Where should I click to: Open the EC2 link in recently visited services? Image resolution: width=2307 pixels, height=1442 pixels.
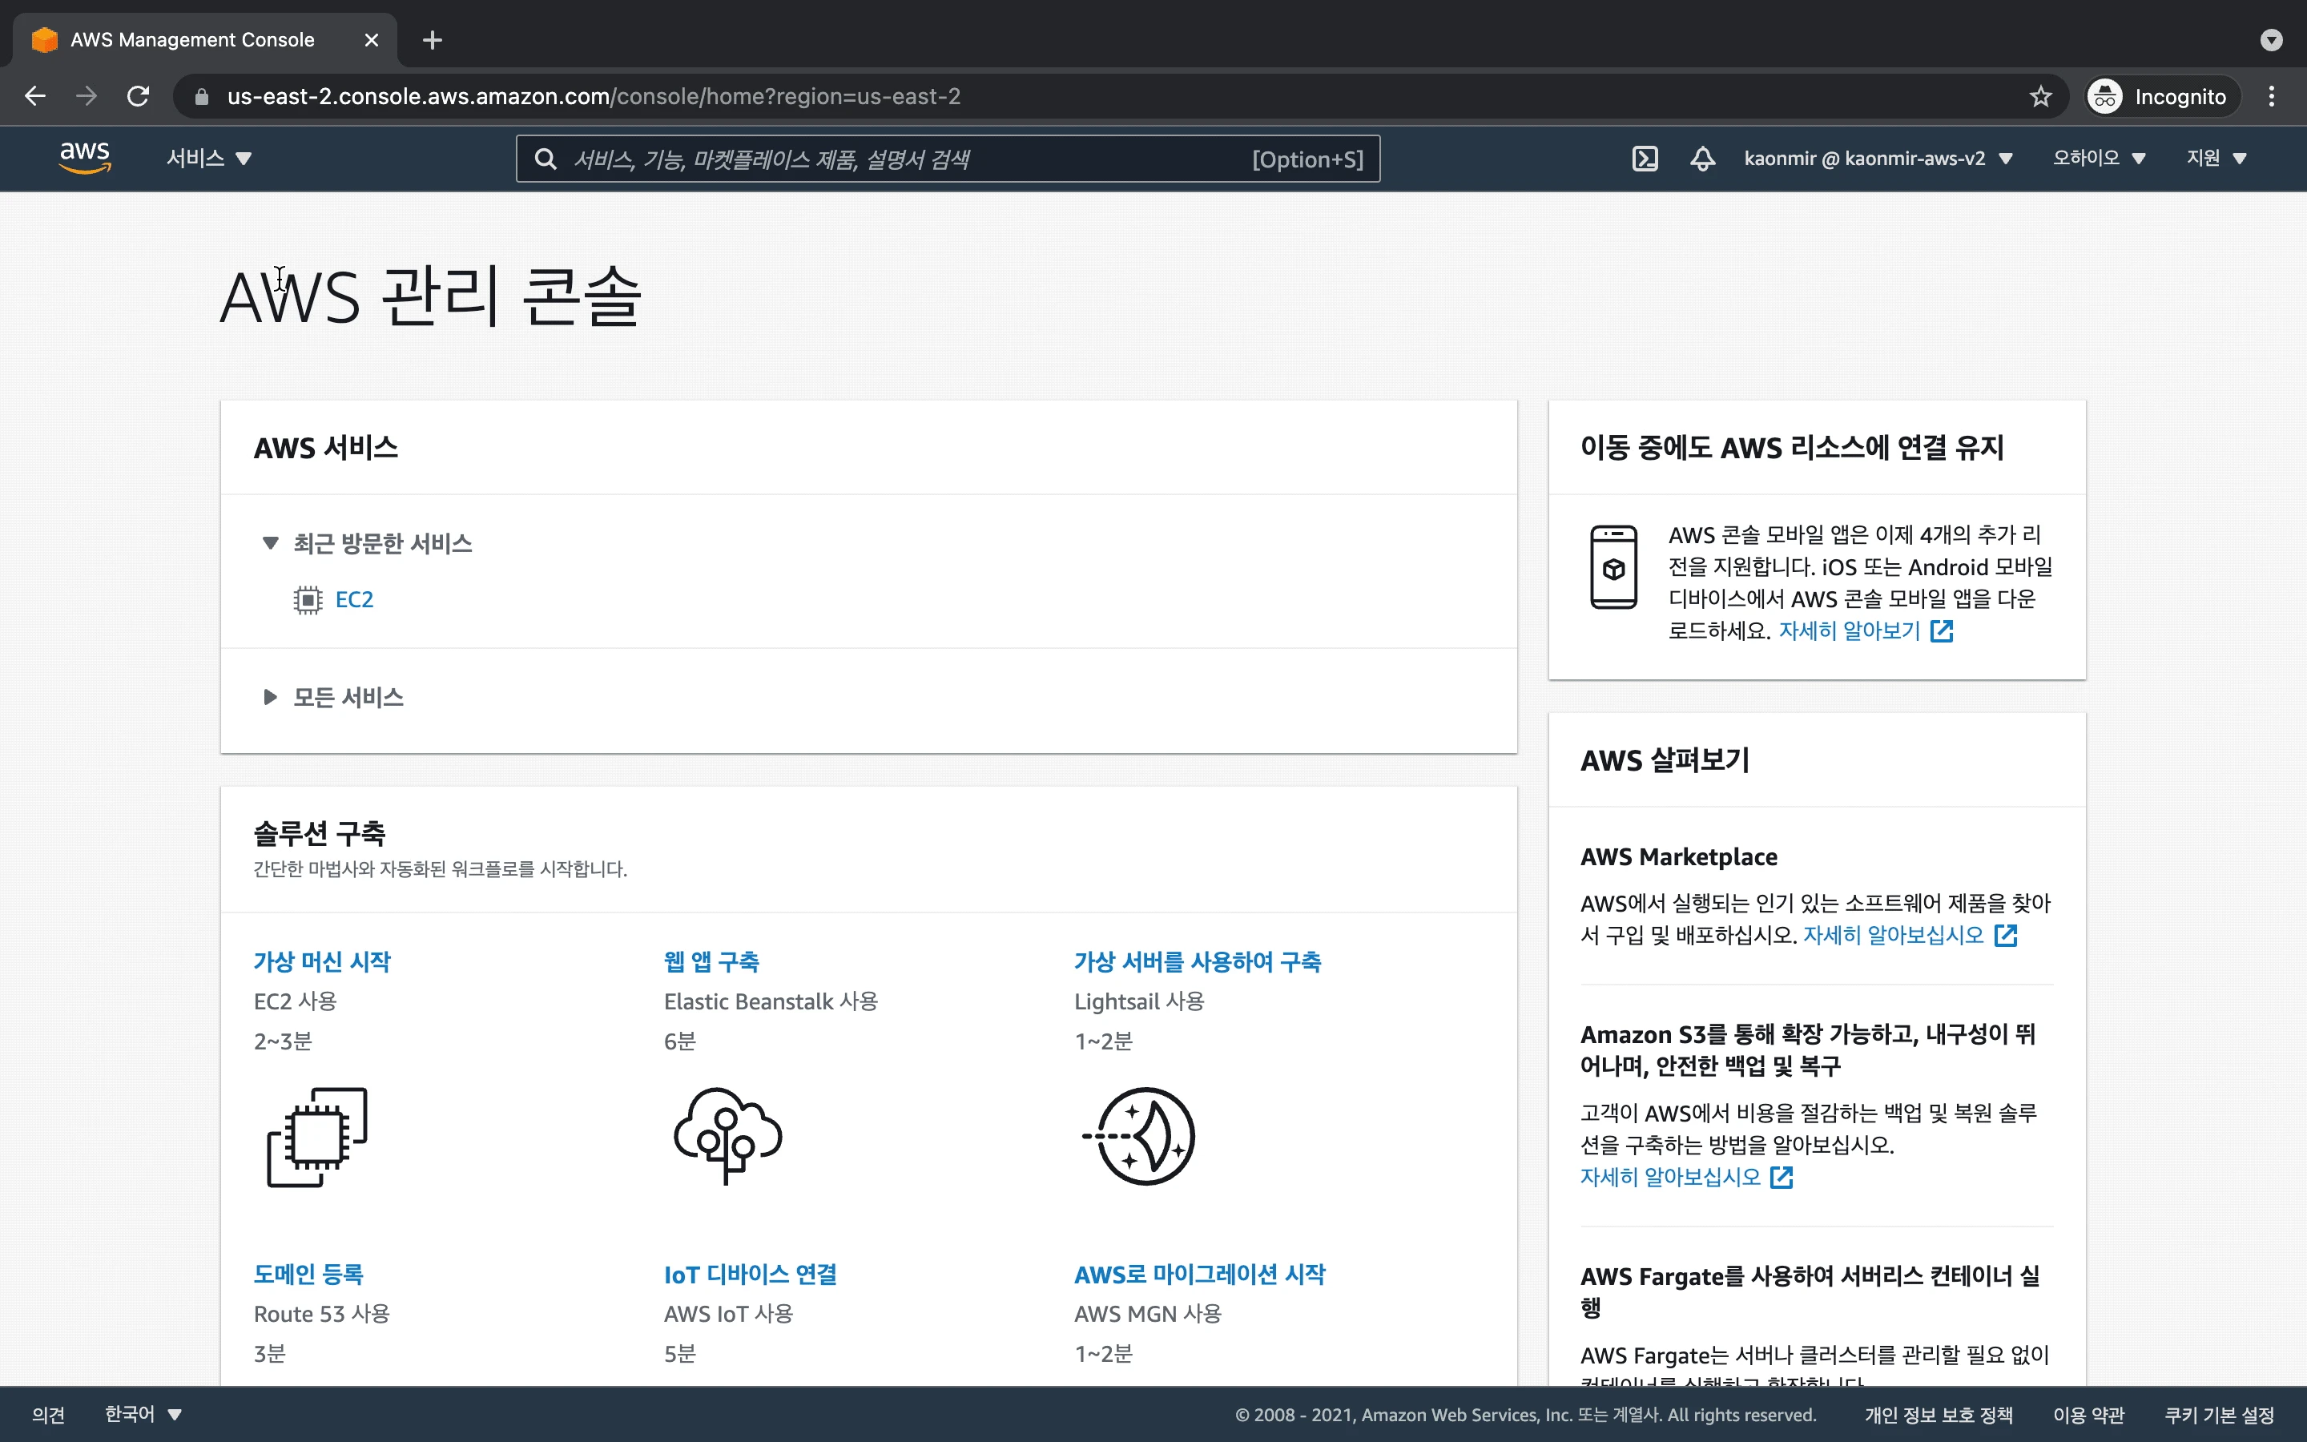click(x=354, y=600)
